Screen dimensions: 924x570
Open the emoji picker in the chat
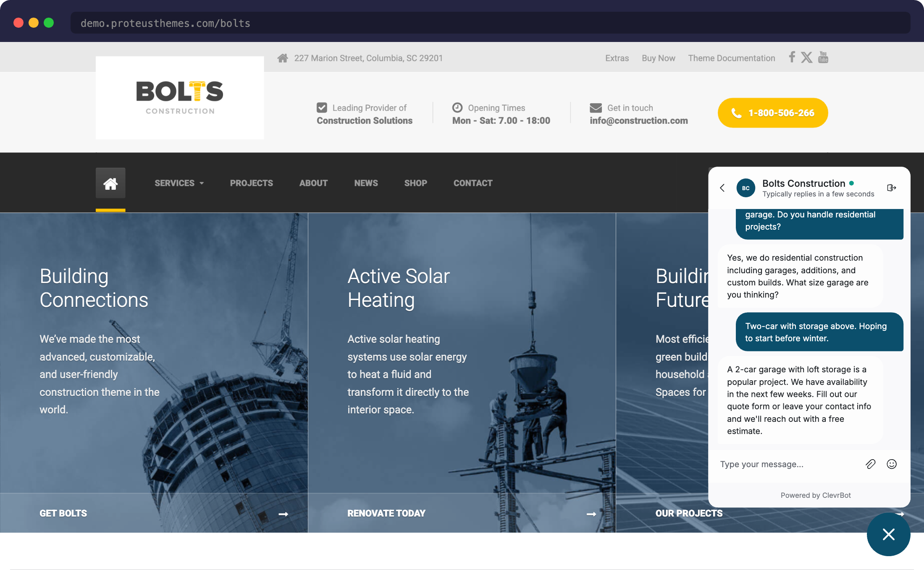click(x=892, y=464)
